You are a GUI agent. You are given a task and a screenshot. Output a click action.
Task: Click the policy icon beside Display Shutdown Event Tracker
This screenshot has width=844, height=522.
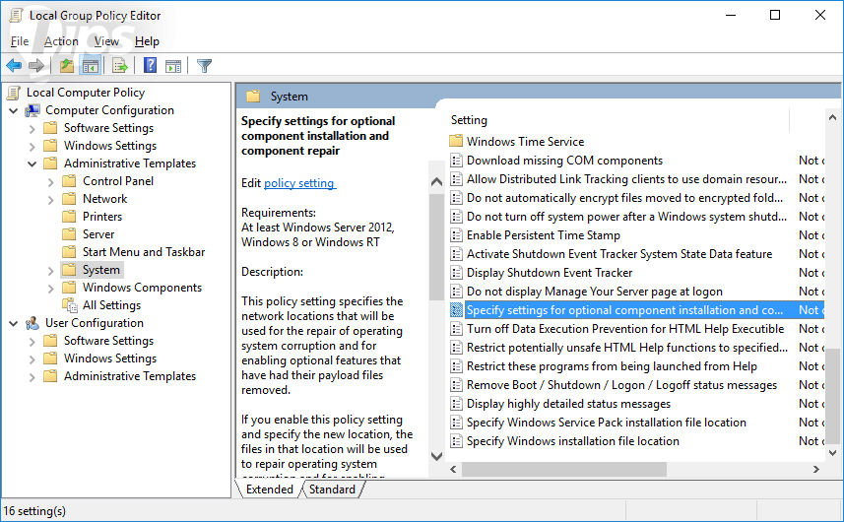(456, 273)
